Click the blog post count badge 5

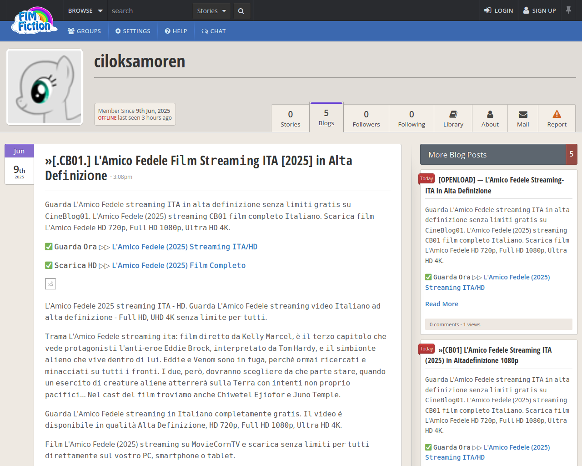click(572, 154)
